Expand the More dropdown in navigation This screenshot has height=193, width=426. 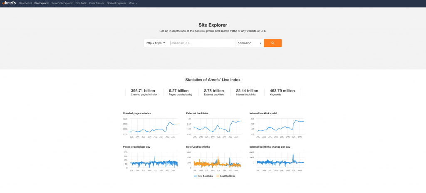[x=133, y=3]
